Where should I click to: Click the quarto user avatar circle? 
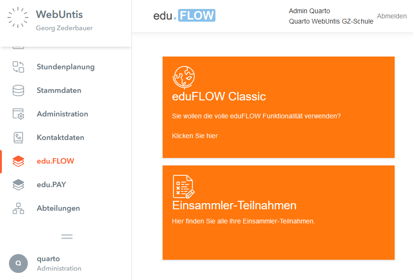point(18,264)
